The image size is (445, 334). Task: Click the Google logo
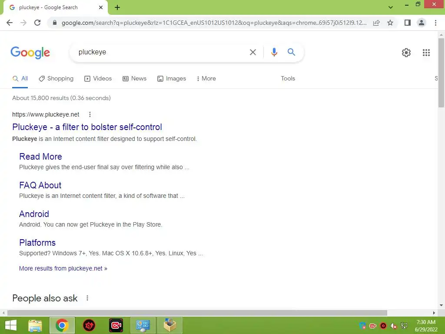coord(30,53)
